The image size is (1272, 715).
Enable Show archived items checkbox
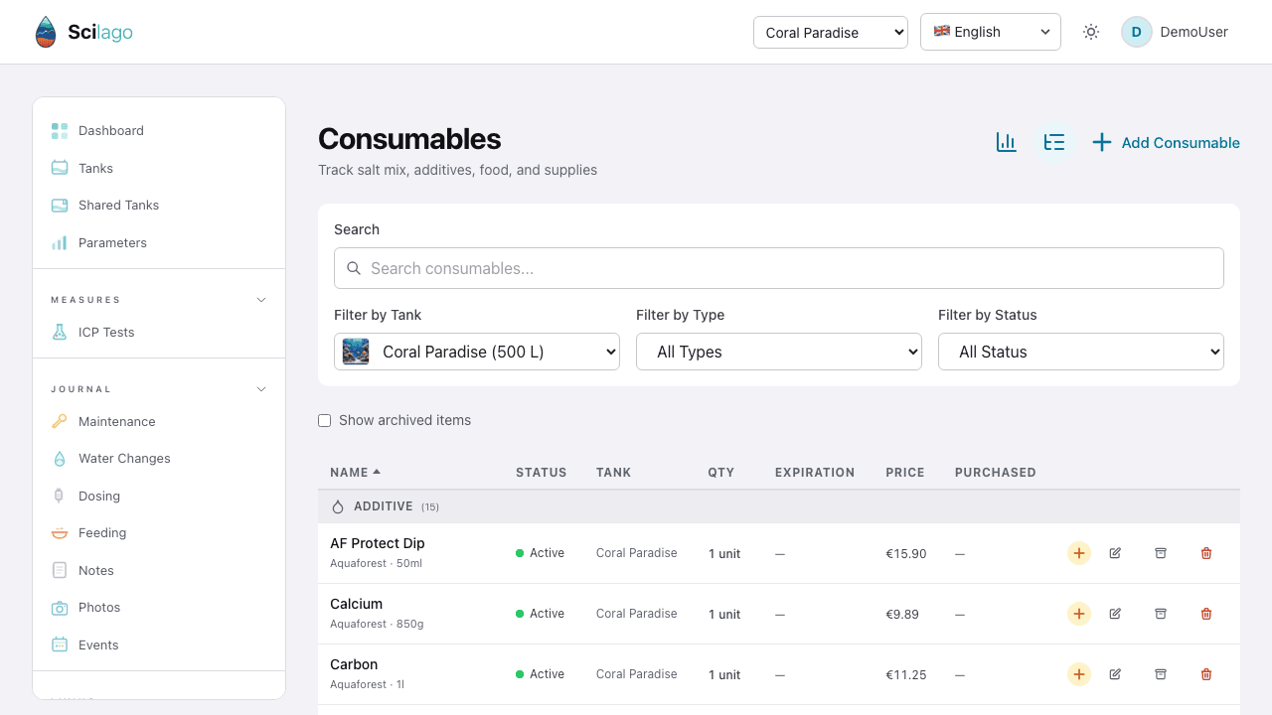click(x=324, y=421)
